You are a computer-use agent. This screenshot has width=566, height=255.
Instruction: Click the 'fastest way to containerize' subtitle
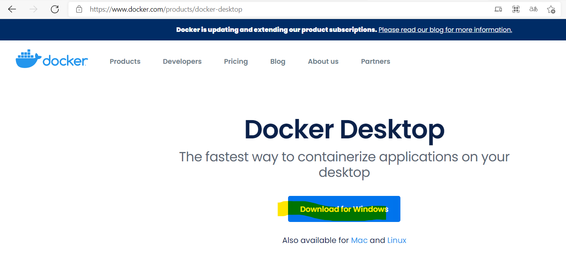coord(344,164)
